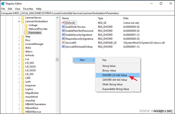
Task: Choose Expandable String Value option
Action: [x=118, y=89]
